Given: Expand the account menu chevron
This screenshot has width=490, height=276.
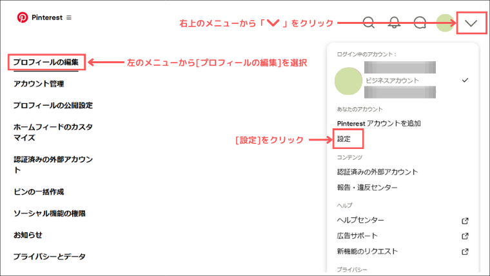Looking at the screenshot, I should click(x=471, y=23).
